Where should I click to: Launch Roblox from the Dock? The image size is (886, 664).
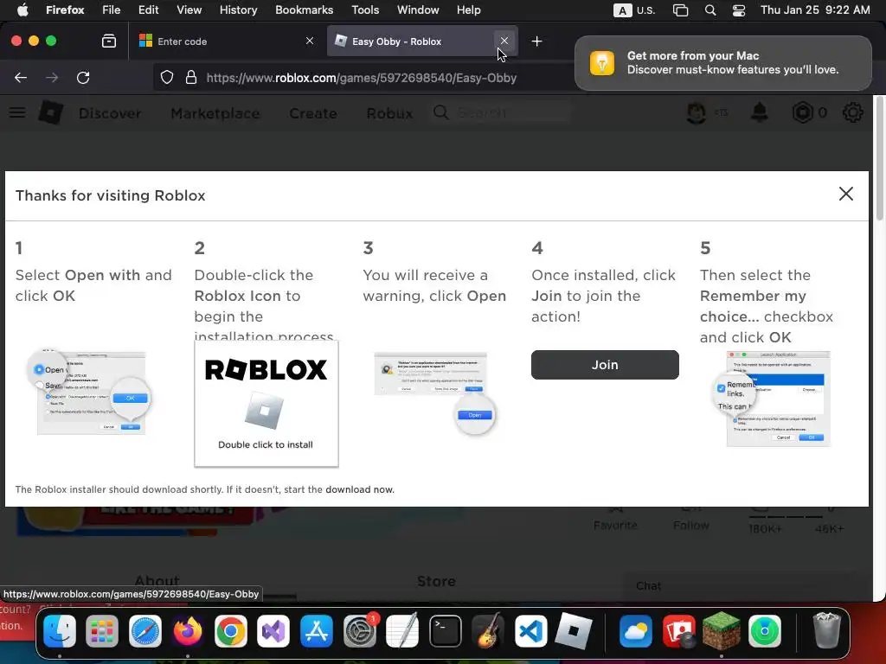pos(574,630)
